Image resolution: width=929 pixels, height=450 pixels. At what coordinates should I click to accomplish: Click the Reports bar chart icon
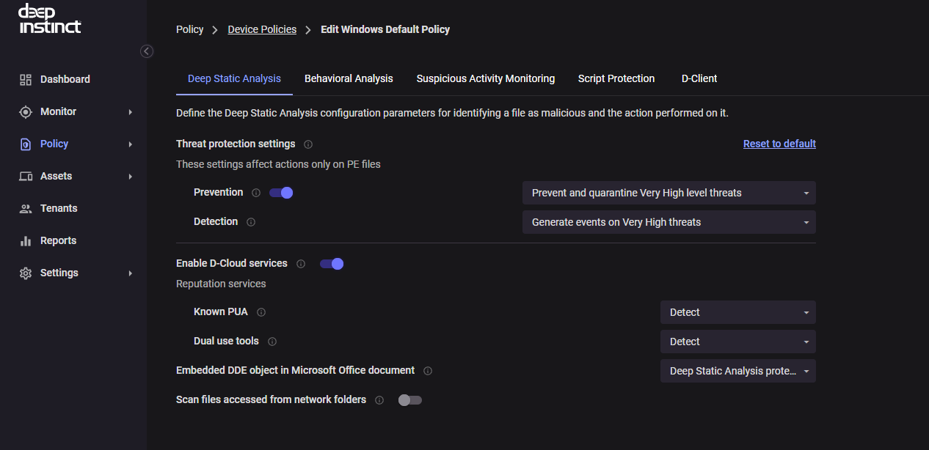point(26,241)
